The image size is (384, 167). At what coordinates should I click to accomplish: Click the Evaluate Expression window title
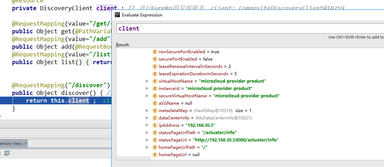142,15
